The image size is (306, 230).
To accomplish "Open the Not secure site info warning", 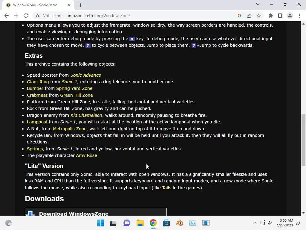I will point(49,16).
